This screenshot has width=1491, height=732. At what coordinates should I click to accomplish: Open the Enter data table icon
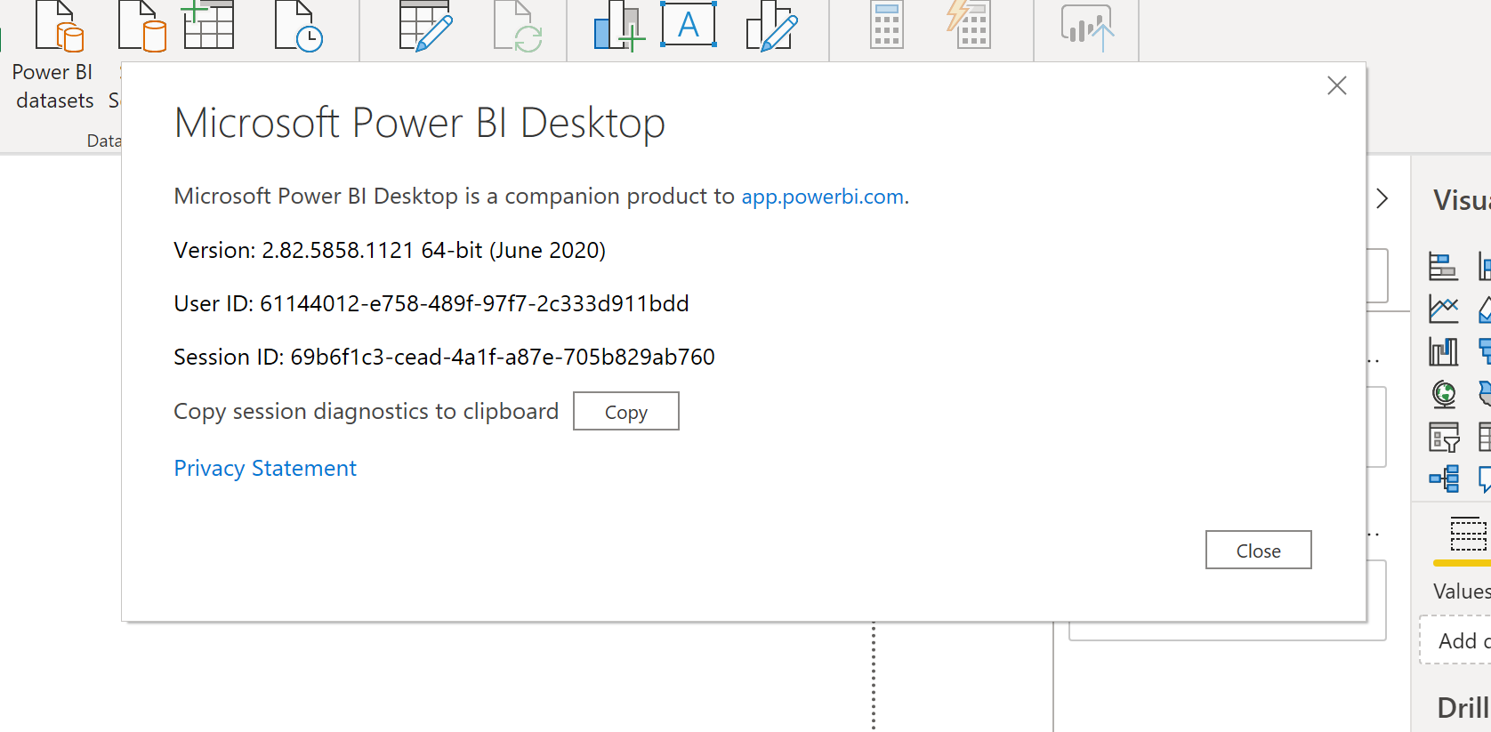tap(208, 25)
